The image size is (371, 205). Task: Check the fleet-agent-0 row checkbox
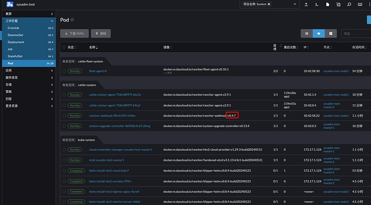64,71
